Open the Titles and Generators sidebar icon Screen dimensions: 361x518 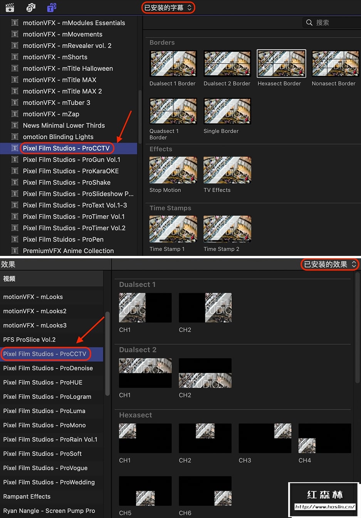click(52, 7)
